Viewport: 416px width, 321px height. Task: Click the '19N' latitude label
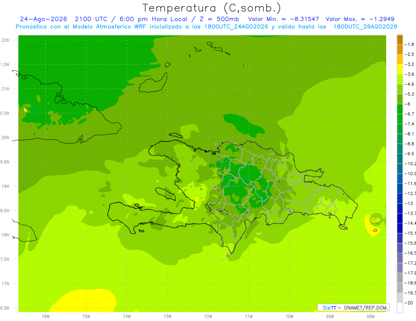click(5, 186)
